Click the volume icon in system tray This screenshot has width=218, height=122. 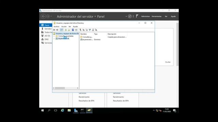click(x=160, y=110)
